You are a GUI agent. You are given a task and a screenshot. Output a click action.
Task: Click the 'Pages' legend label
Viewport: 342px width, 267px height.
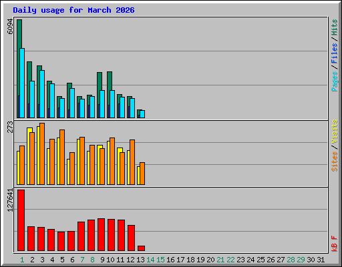coord(335,81)
